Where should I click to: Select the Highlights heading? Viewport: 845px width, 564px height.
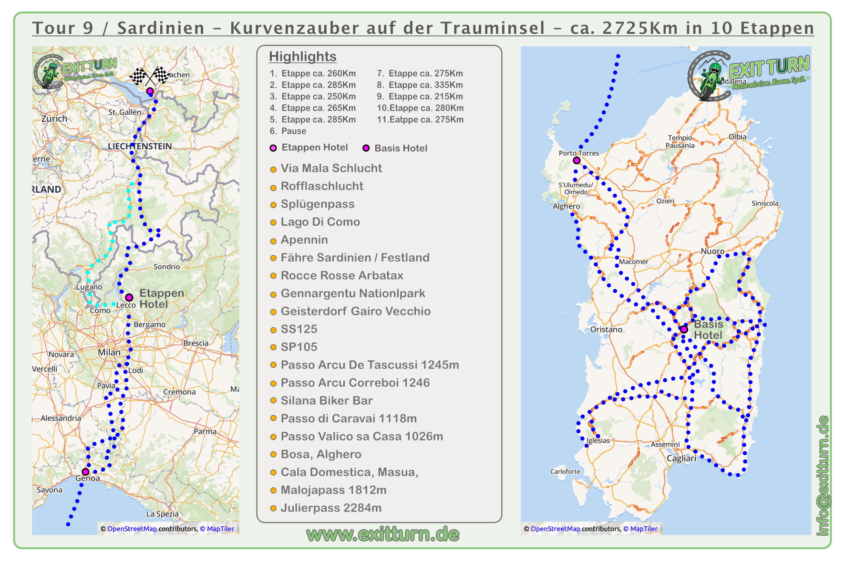click(x=303, y=56)
